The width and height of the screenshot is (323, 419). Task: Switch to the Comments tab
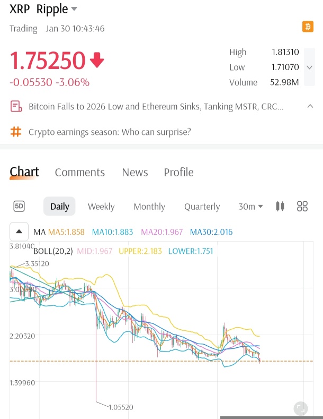pyautogui.click(x=80, y=173)
